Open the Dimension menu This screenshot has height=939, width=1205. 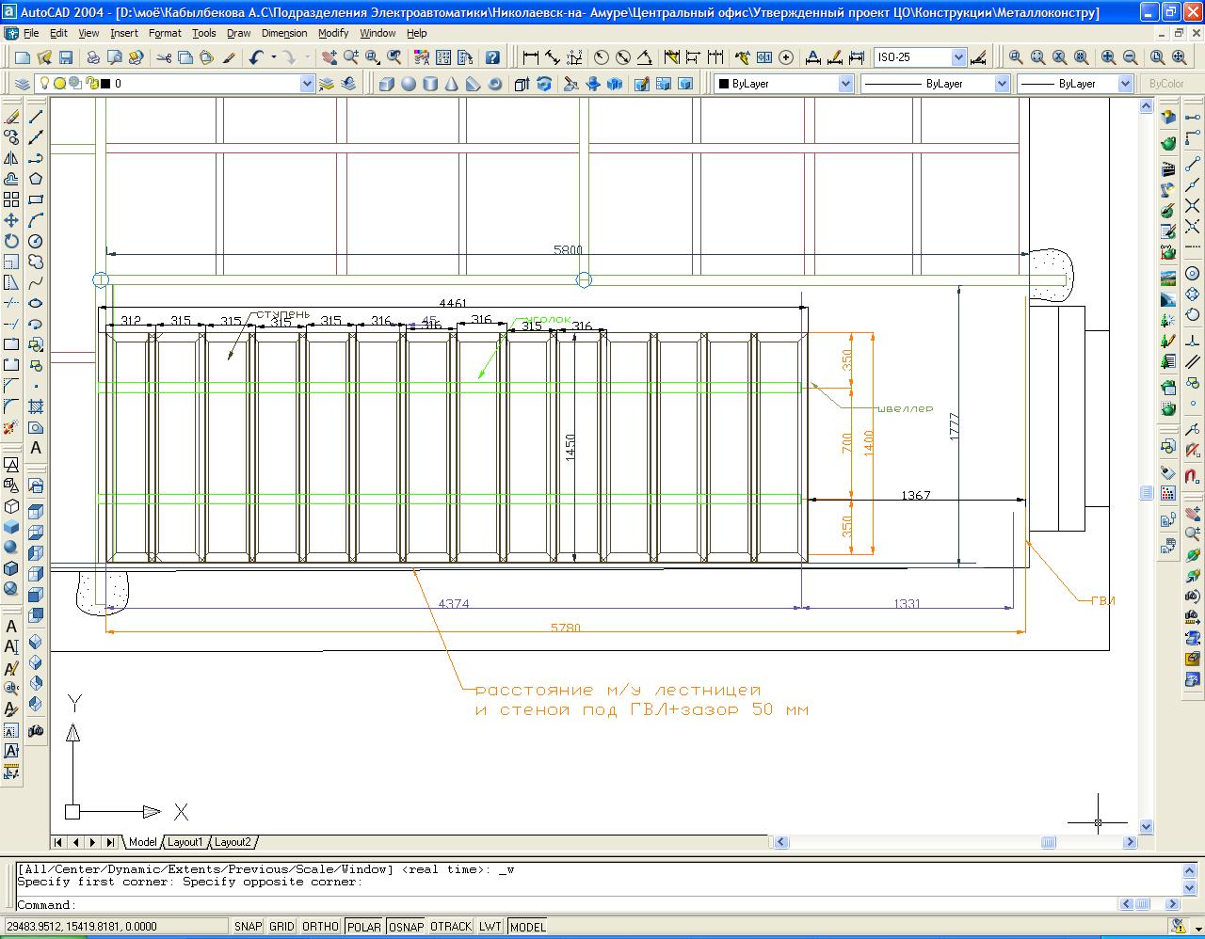click(284, 33)
